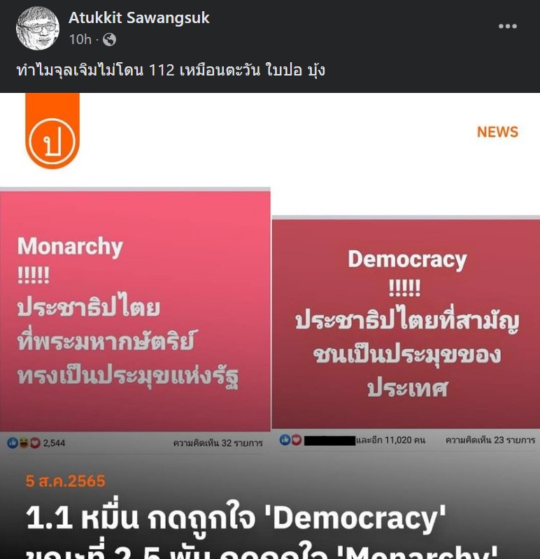Image resolution: width=540 pixels, height=559 pixels.
Task: Open the three-dots post options menu
Action: click(x=508, y=26)
